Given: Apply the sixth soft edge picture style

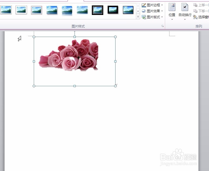Looking at the screenshot, I should click(82, 10).
